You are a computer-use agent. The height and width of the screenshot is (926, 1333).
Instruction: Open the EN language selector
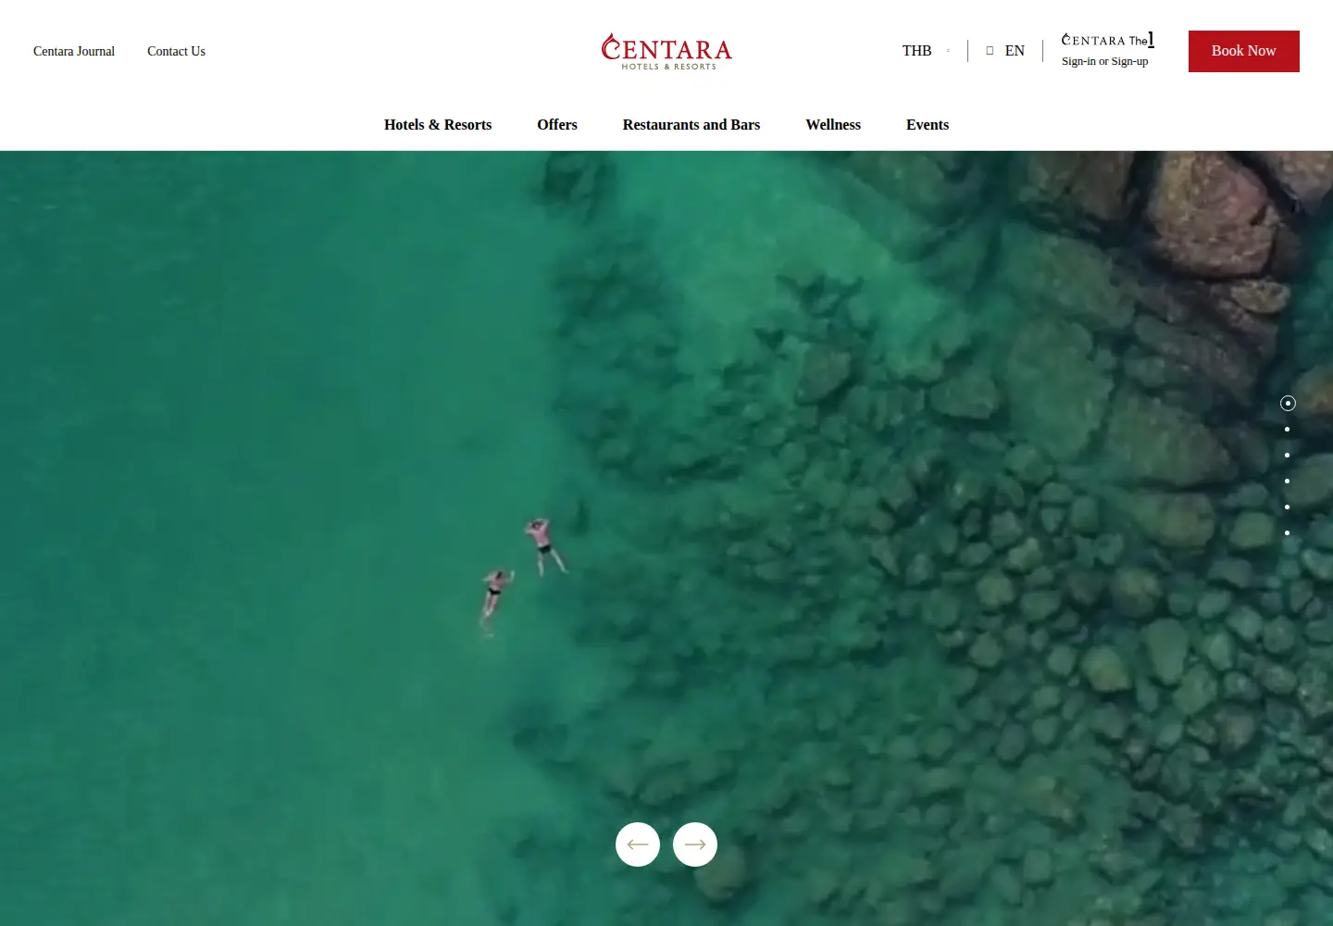click(x=1015, y=51)
